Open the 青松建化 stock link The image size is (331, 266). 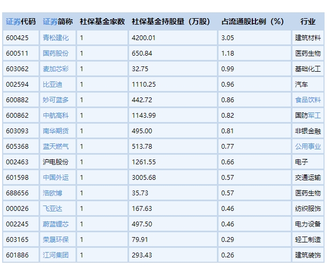[56, 38]
